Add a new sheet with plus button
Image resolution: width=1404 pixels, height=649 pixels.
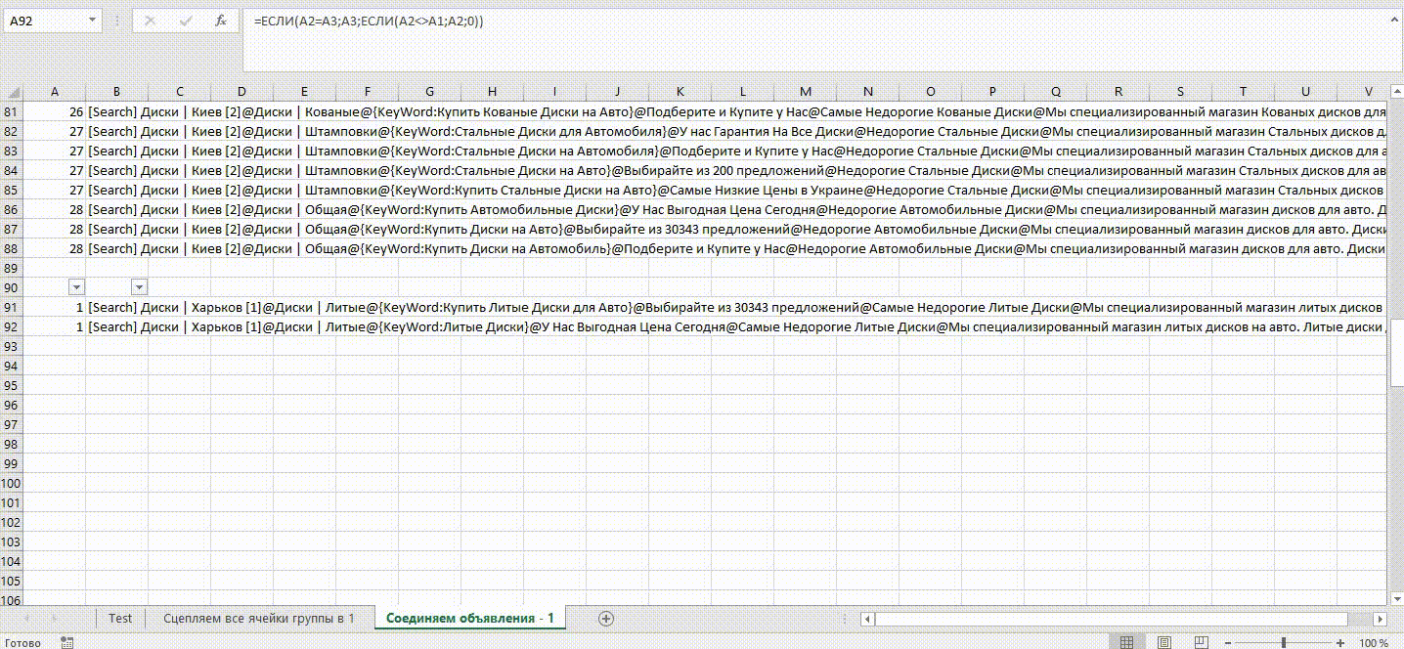coord(606,618)
